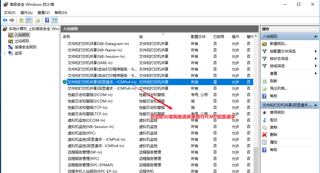The width and height of the screenshot is (320, 173).
Task: Open the 帮助(H) menu
Action: (61, 12)
